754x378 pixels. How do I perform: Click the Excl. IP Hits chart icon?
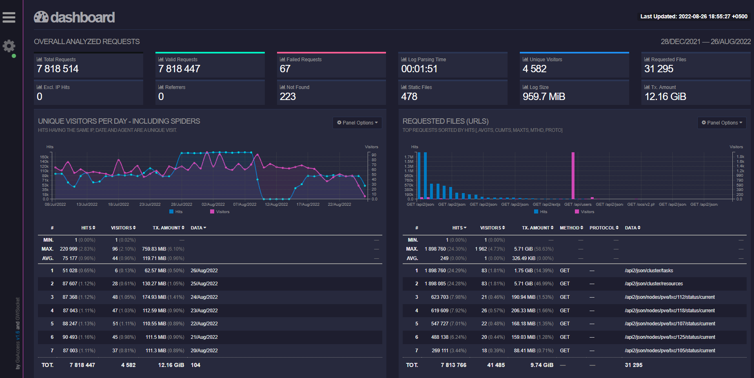pyautogui.click(x=40, y=87)
